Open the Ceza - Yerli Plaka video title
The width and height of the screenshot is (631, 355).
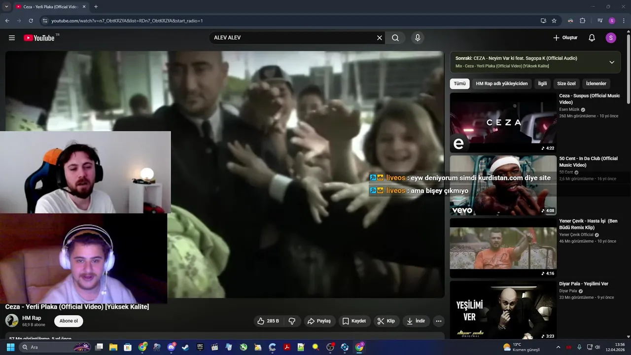(77, 307)
